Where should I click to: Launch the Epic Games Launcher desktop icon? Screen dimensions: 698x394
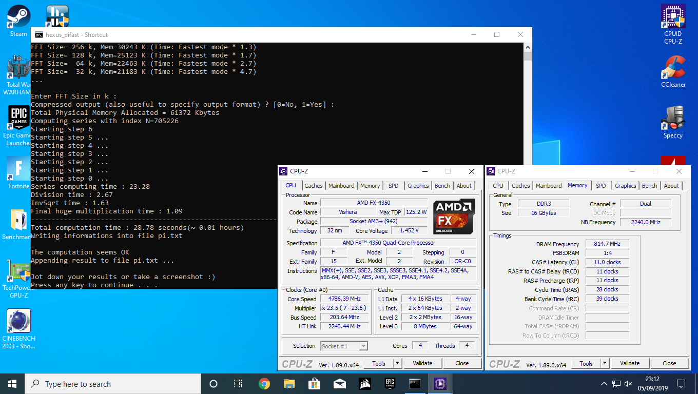18,126
